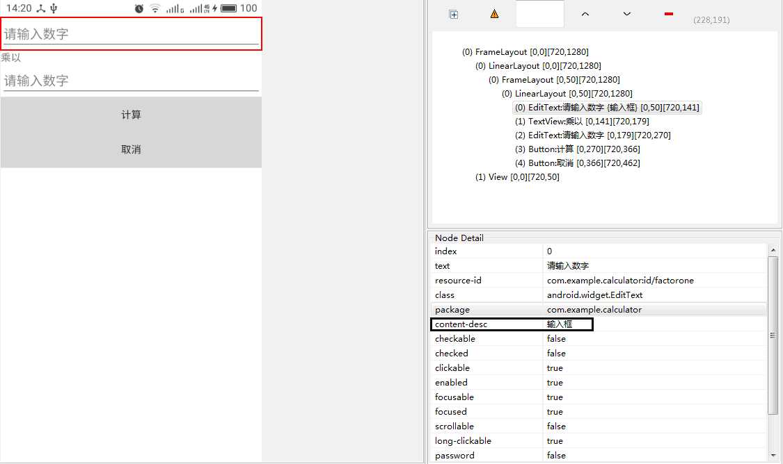The height and width of the screenshot is (464, 783).
Task: Click the battery icon in phone status bar
Action: [x=229, y=8]
